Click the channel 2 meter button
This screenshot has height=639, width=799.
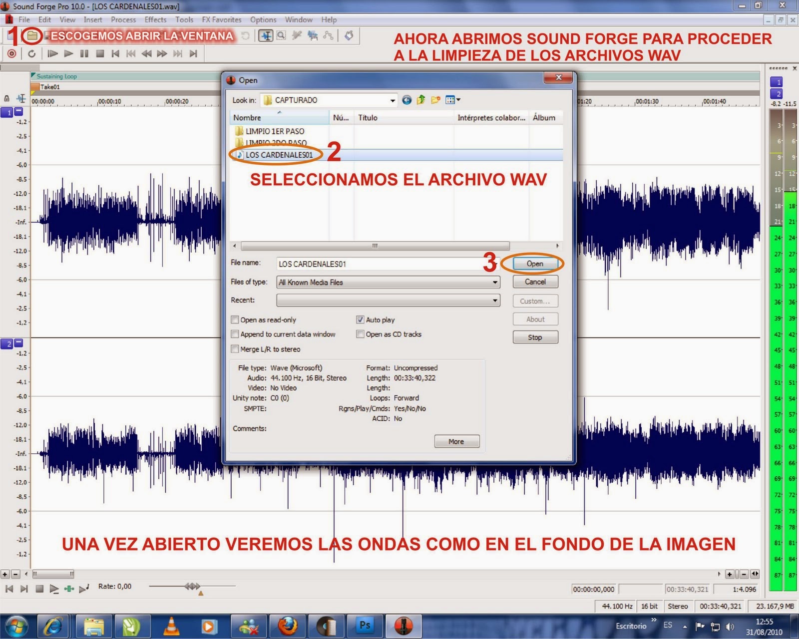pos(777,94)
